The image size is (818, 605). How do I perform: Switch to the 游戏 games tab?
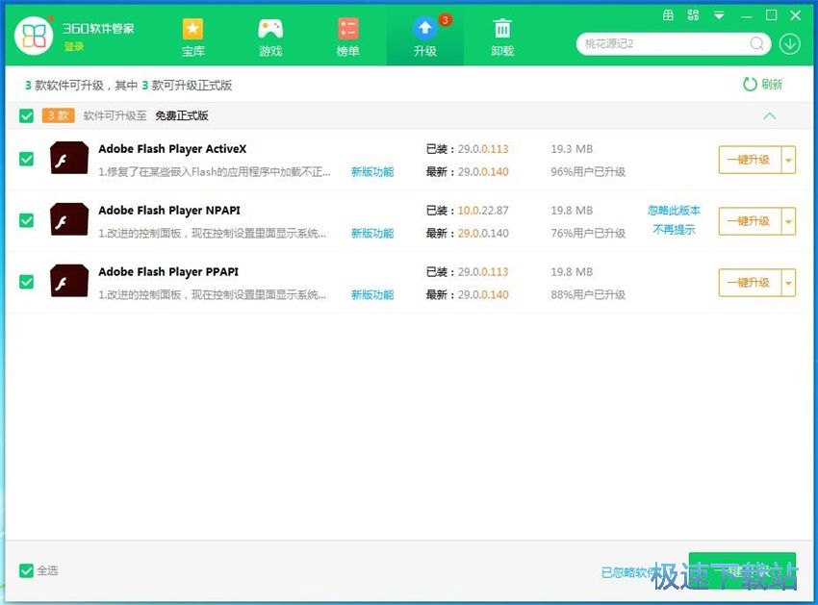point(270,37)
